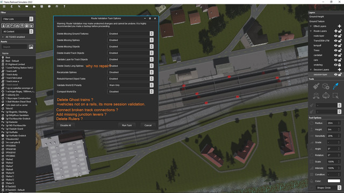Add a new Route Layer with plus

click(335, 31)
